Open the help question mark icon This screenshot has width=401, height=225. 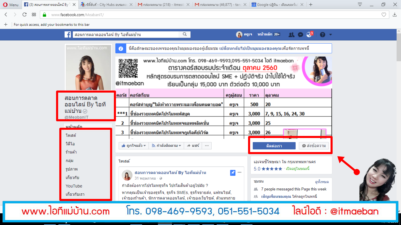(323, 35)
